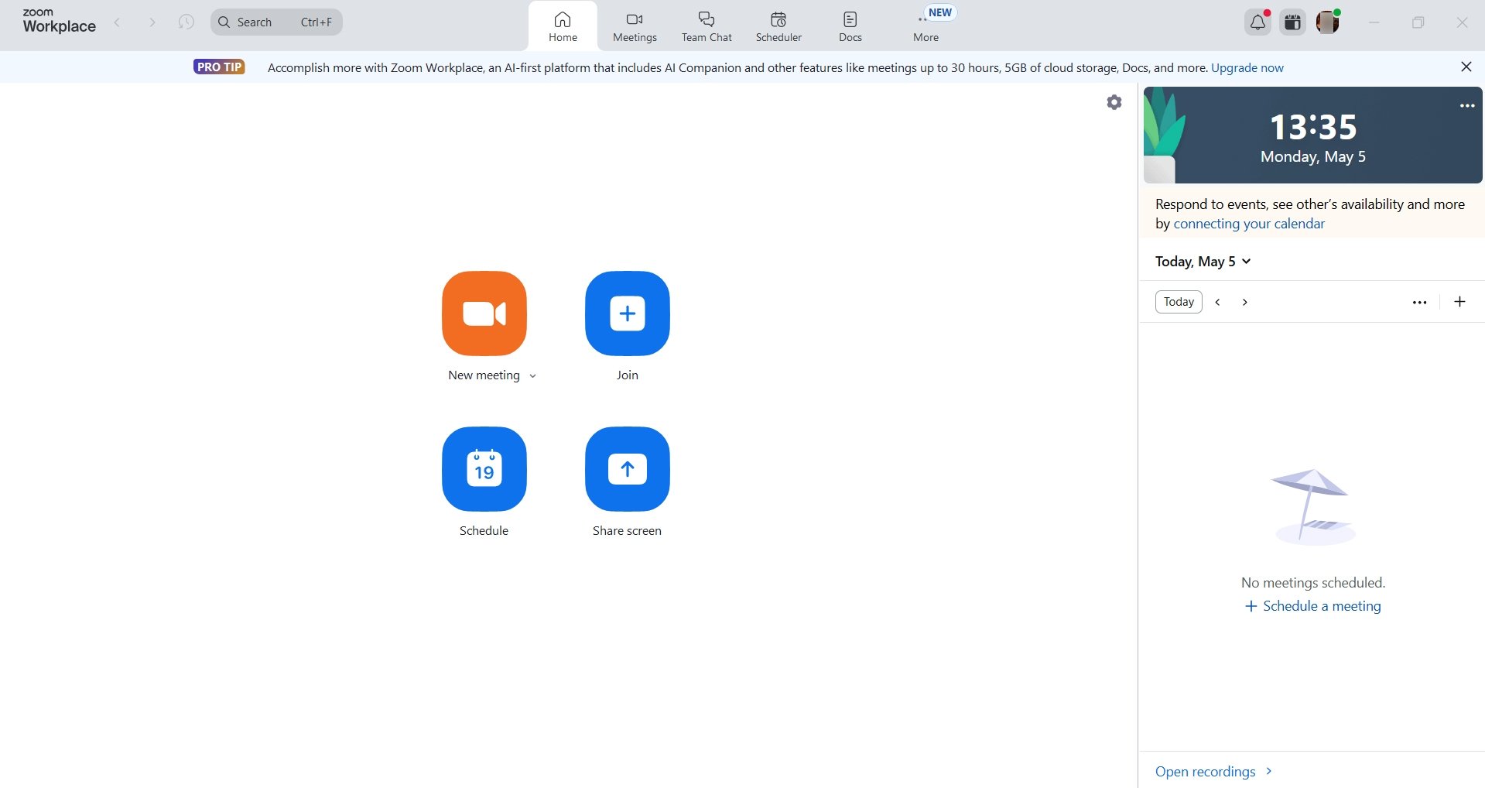Switch to the Meetings view
The width and height of the screenshot is (1485, 788).
pyautogui.click(x=634, y=26)
